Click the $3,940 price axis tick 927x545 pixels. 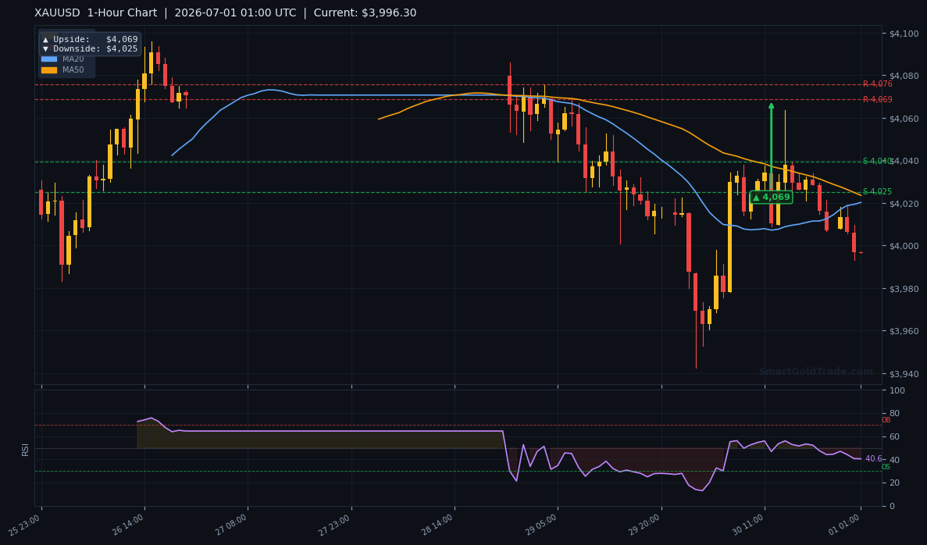click(904, 373)
